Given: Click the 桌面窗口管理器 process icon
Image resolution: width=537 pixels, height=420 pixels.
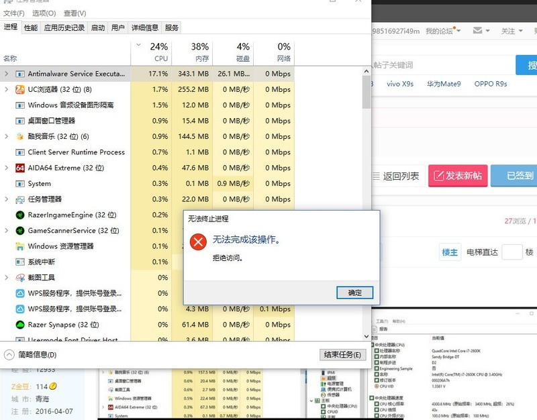Looking at the screenshot, I should 20,121.
